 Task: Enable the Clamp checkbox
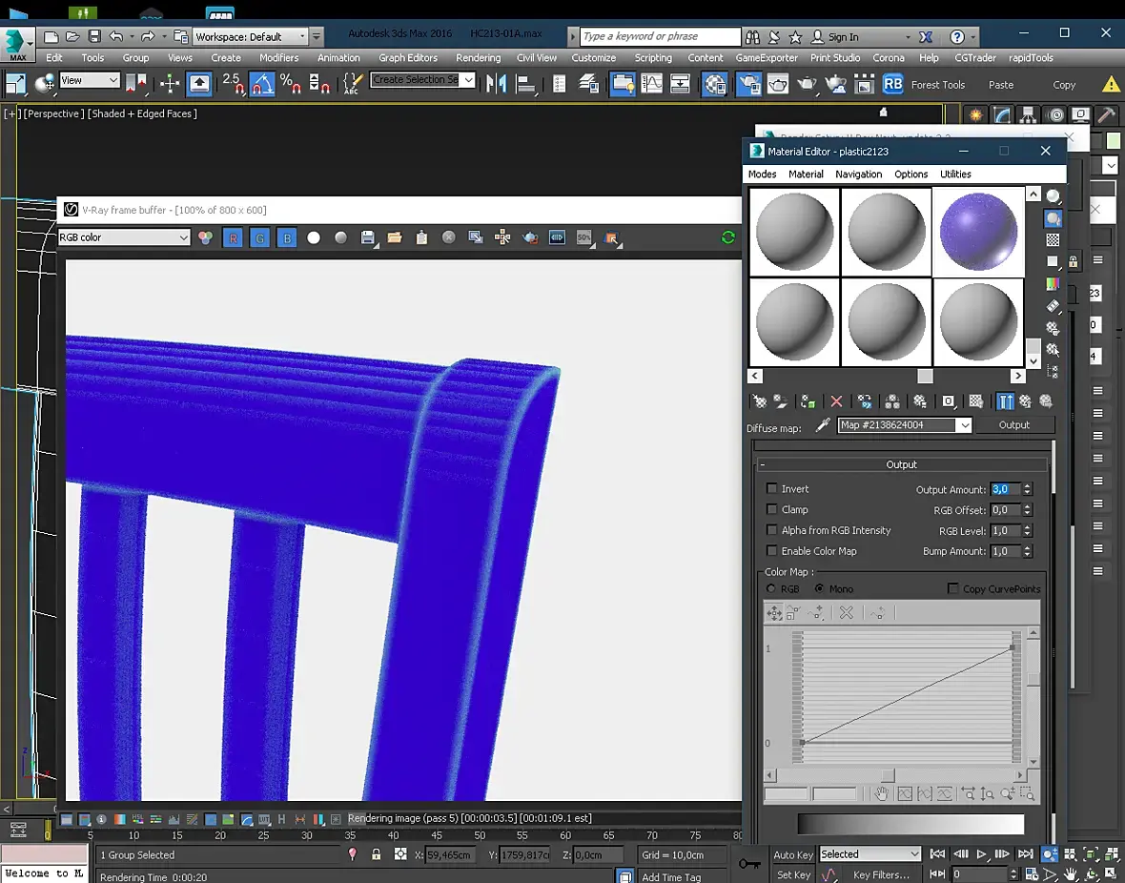click(772, 510)
